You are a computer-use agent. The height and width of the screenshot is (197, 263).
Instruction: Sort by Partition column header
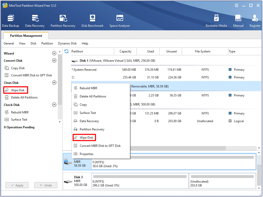tap(92, 51)
